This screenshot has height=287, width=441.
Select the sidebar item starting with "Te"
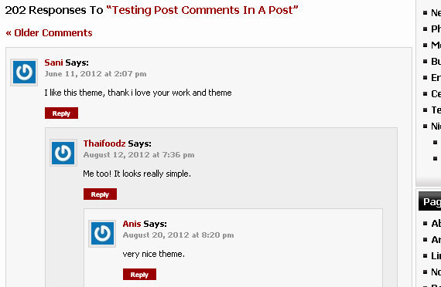click(436, 110)
